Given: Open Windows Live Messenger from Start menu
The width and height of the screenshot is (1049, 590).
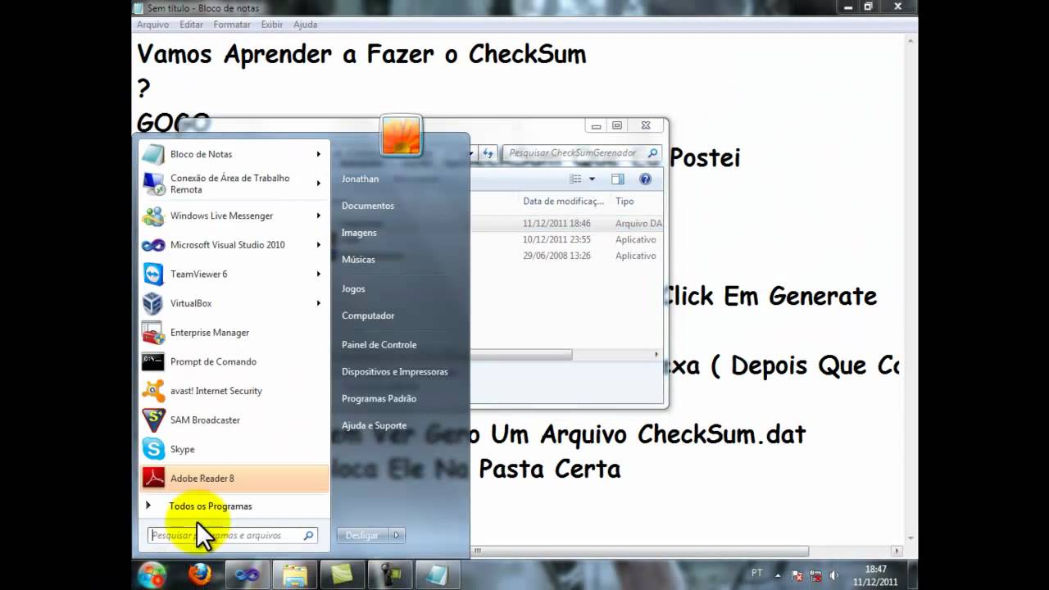Looking at the screenshot, I should pos(234,216).
